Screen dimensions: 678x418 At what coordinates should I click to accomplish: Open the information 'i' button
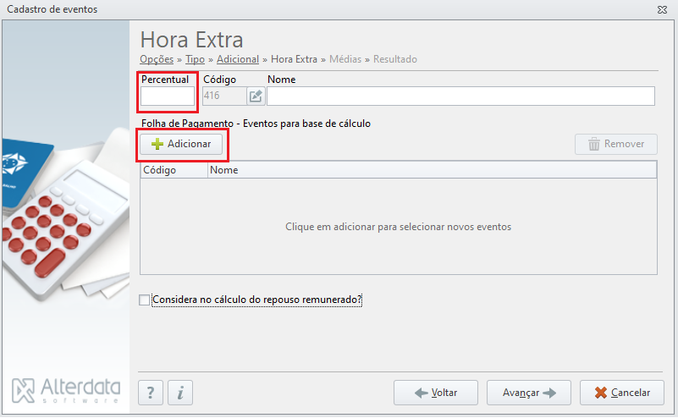tap(180, 393)
